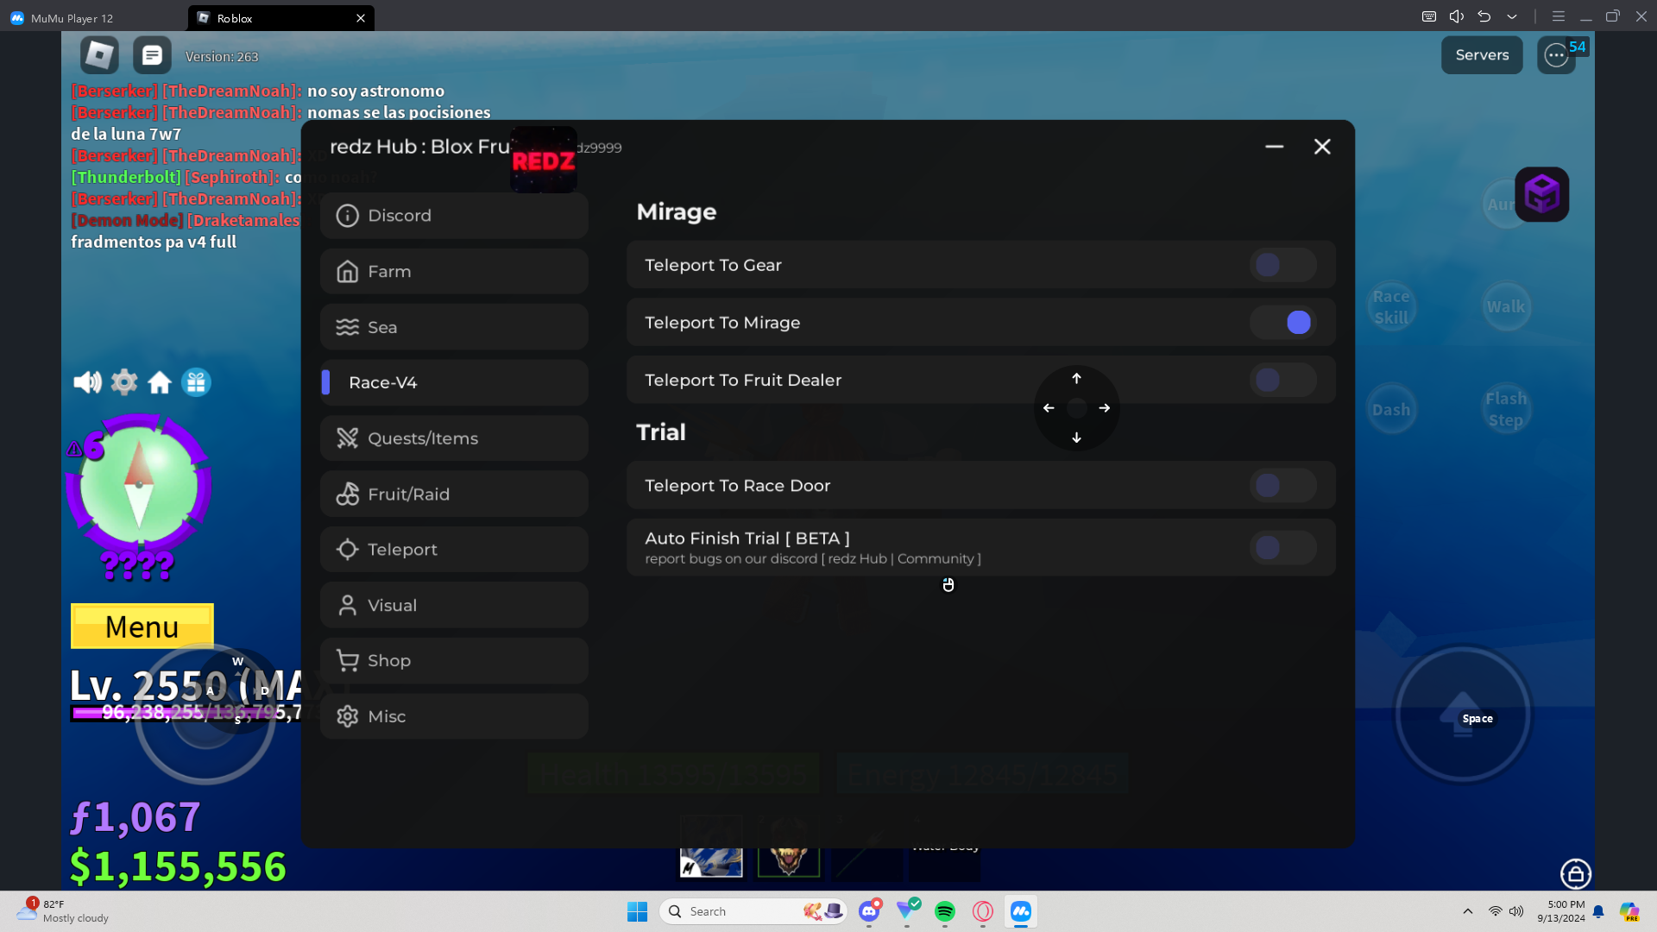Click the down arrow on directional pad
Viewport: 1657px width, 932px height.
coord(1076,438)
